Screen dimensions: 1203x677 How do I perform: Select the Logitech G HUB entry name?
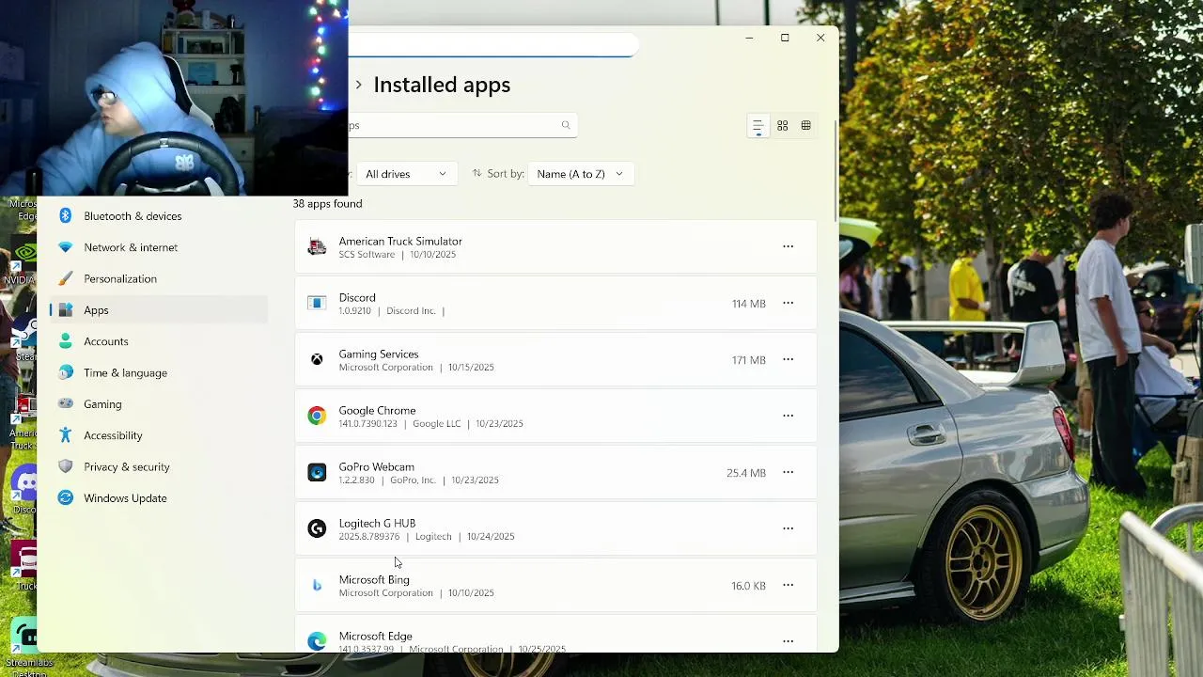(x=377, y=524)
